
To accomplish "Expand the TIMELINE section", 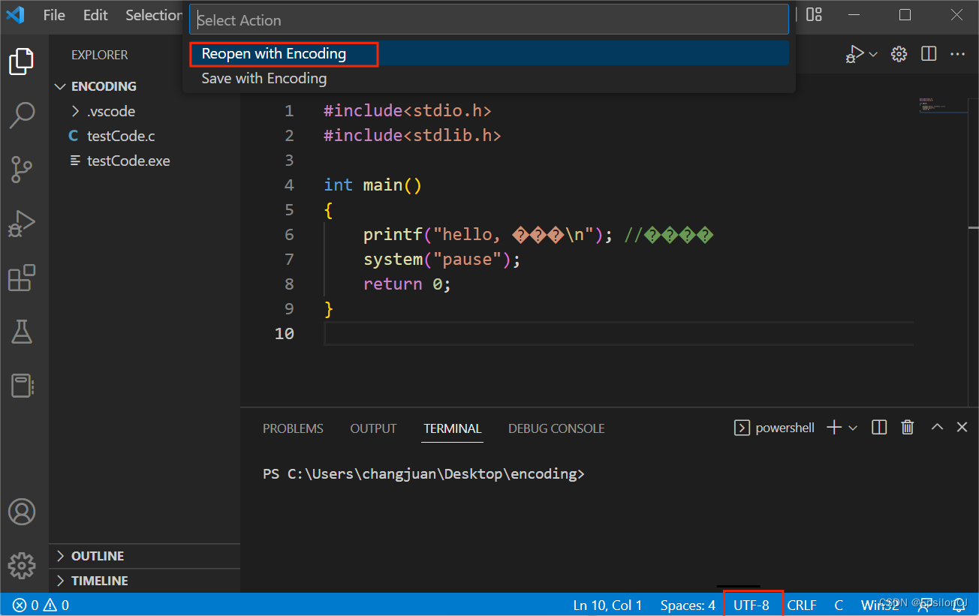I will pos(145,581).
